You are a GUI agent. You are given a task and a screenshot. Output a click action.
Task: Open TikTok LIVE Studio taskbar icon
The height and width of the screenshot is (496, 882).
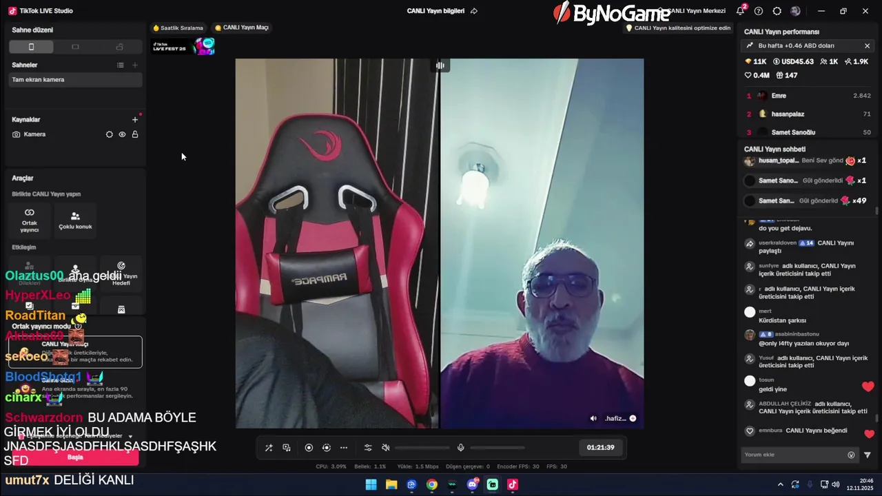[513, 484]
